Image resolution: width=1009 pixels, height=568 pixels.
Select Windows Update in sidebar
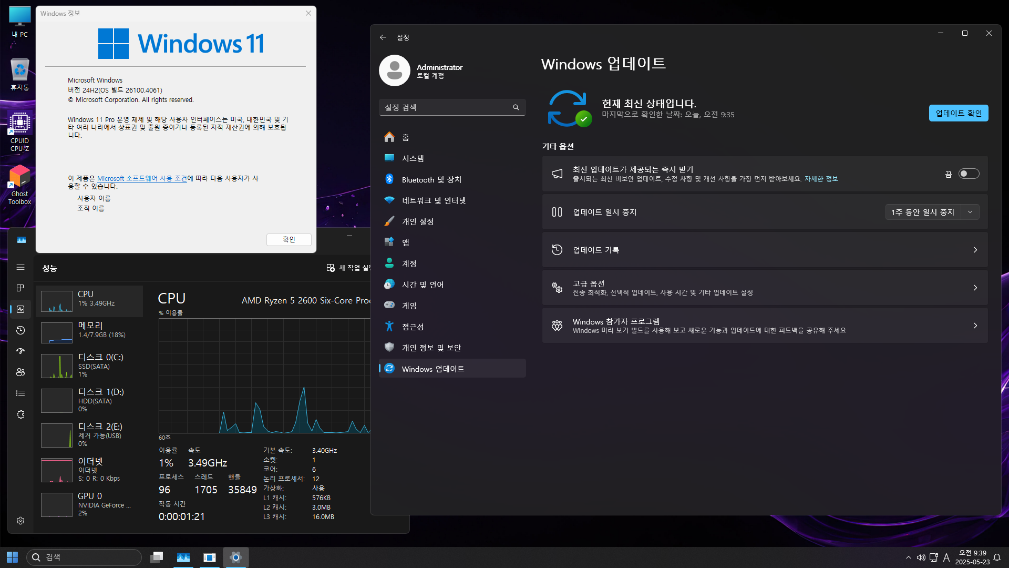tap(452, 369)
